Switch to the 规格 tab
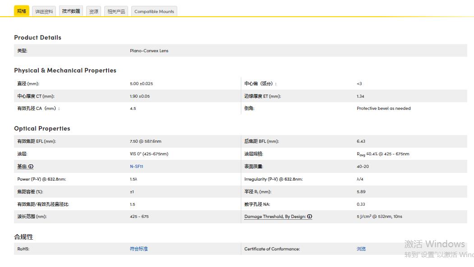474x267 pixels. click(21, 11)
